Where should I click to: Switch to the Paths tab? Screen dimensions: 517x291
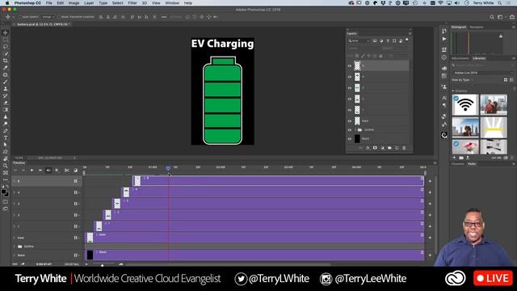click(x=472, y=163)
